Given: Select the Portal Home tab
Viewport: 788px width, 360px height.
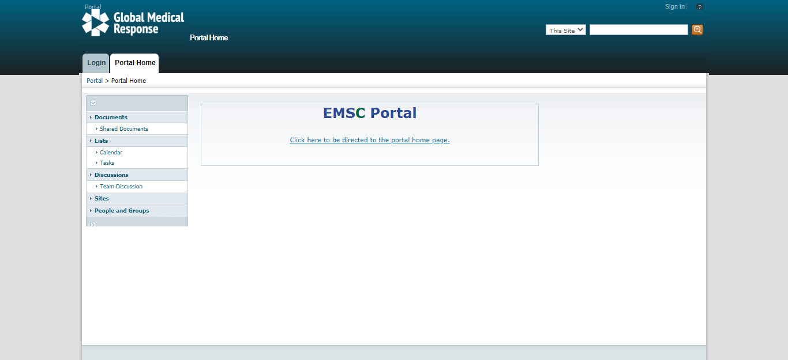Looking at the screenshot, I should [134, 62].
